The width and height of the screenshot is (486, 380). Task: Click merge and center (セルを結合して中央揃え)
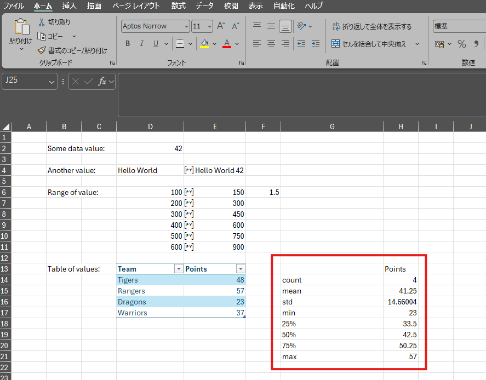pos(369,44)
